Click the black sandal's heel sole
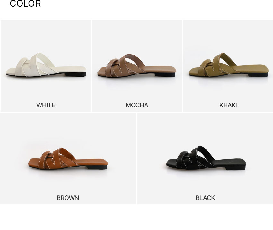273x230 pixels. (235, 168)
